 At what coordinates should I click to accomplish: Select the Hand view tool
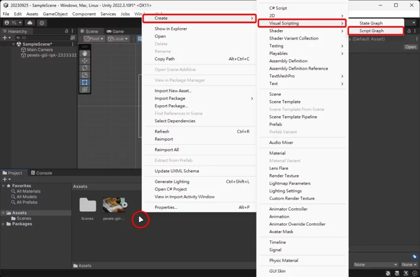coord(84,53)
